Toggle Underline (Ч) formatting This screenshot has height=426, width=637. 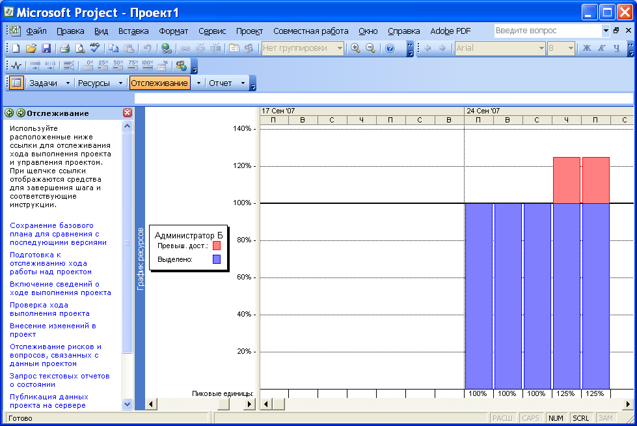617,48
